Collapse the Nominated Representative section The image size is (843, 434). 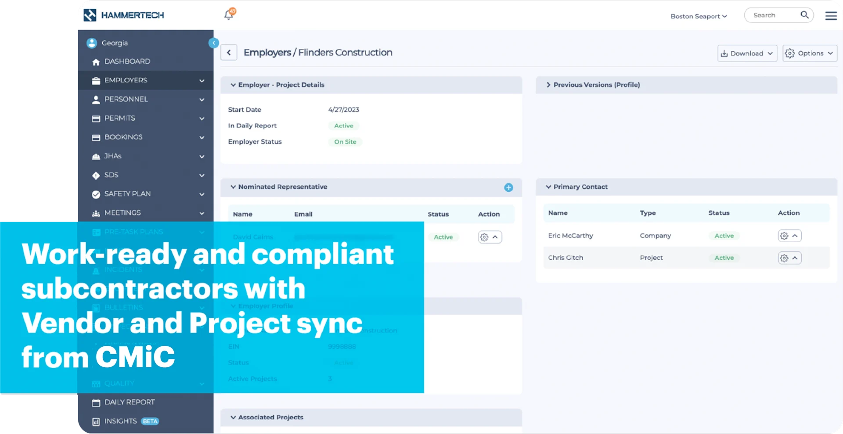click(233, 187)
